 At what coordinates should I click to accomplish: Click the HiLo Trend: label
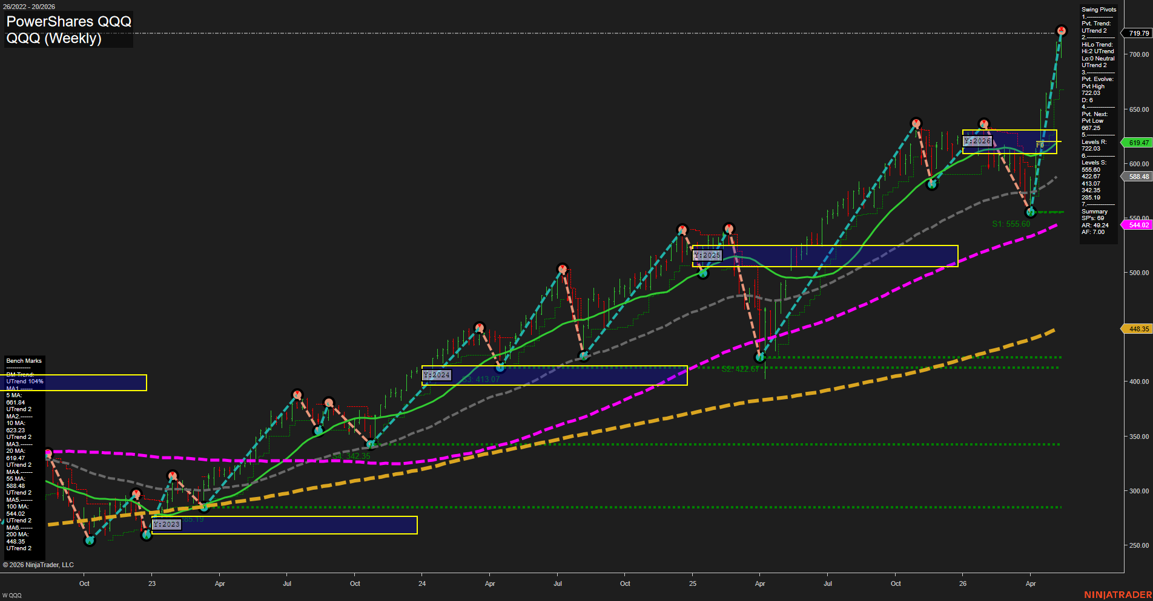tap(1097, 45)
